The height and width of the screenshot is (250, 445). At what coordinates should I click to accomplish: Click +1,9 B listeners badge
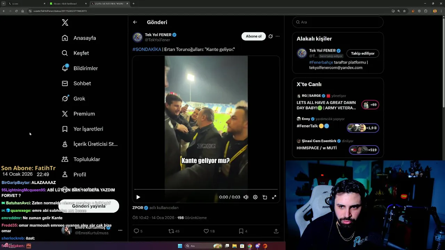(x=363, y=128)
